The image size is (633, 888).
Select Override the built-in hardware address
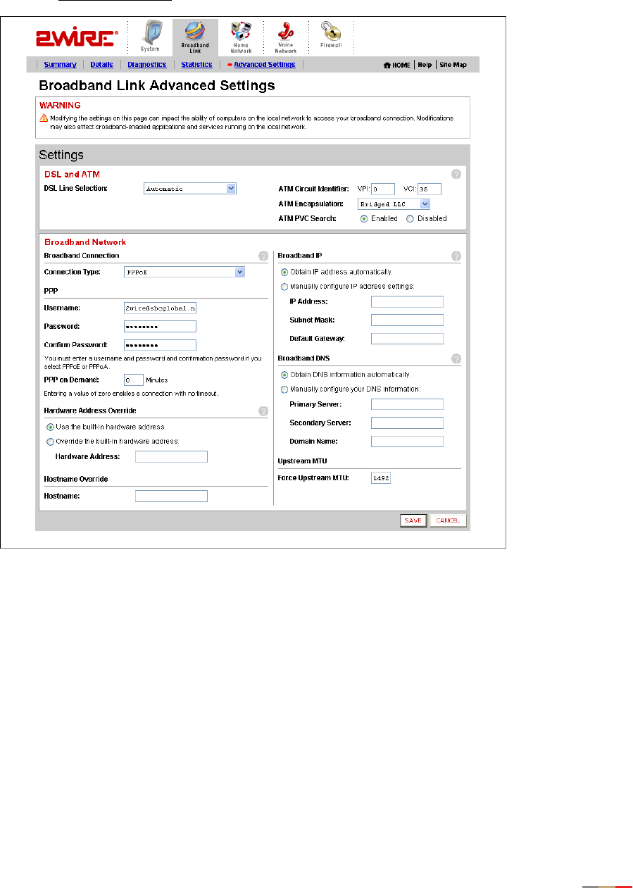(50, 442)
